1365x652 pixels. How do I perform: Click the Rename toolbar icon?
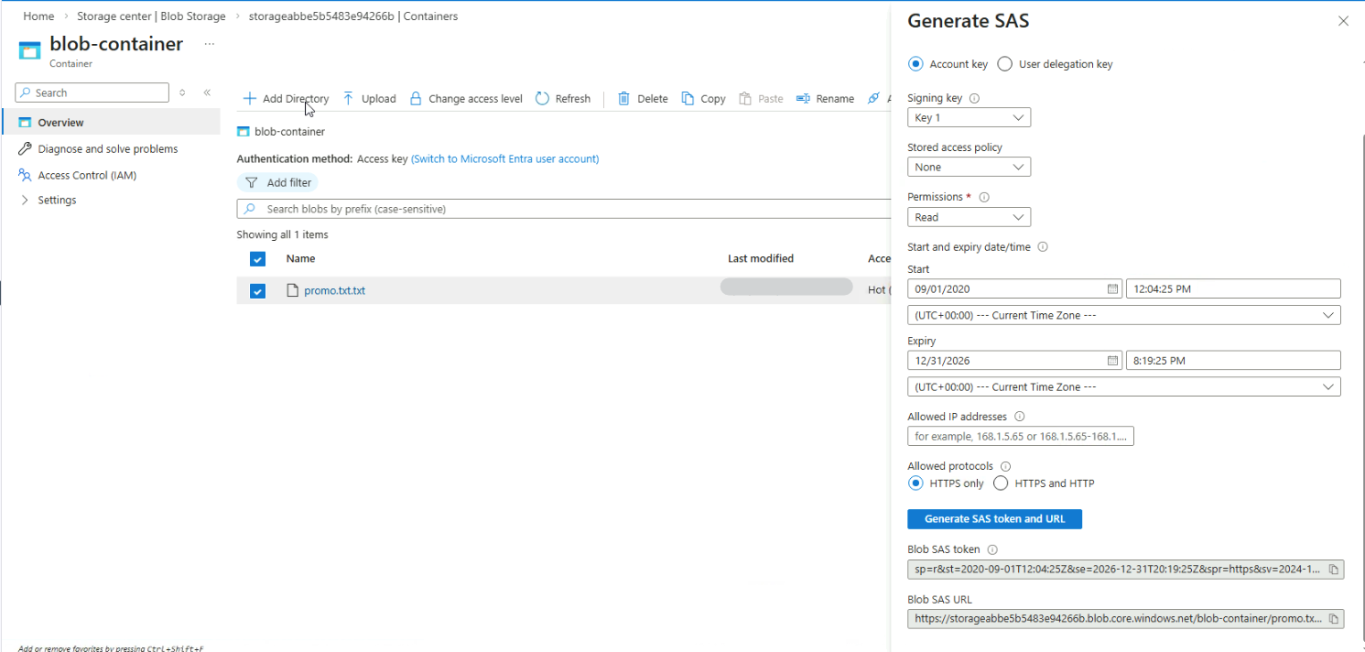point(803,99)
